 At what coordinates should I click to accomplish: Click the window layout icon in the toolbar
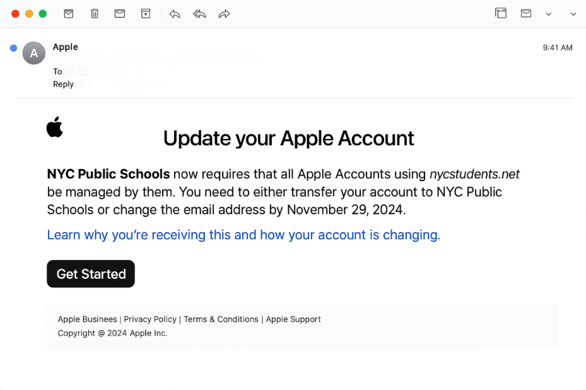(x=501, y=13)
